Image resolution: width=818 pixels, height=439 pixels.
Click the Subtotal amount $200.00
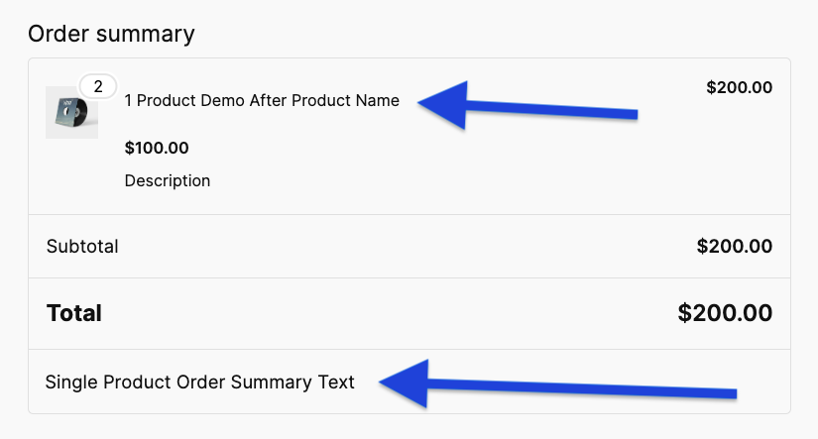coord(734,246)
